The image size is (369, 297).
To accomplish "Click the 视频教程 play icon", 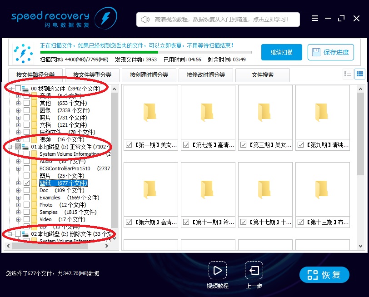I will point(218,270).
